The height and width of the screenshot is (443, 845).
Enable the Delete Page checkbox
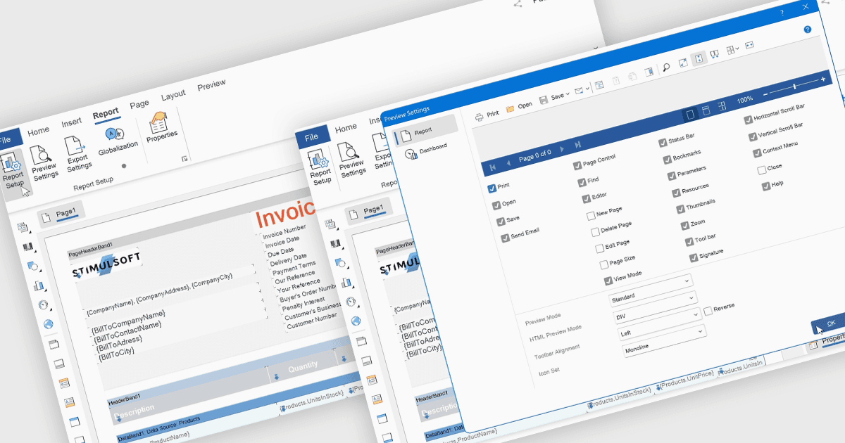595,232
